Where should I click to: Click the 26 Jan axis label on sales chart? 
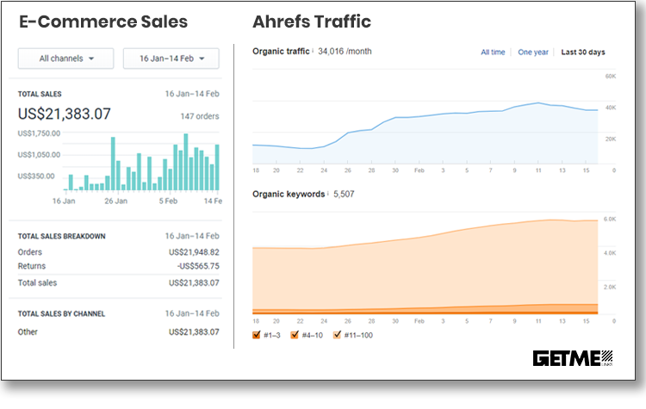(x=115, y=201)
